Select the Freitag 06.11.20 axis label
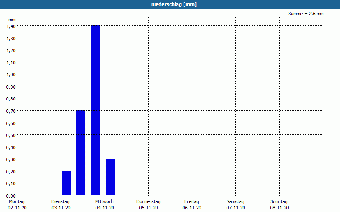This screenshot has width=340, height=212. click(192, 205)
